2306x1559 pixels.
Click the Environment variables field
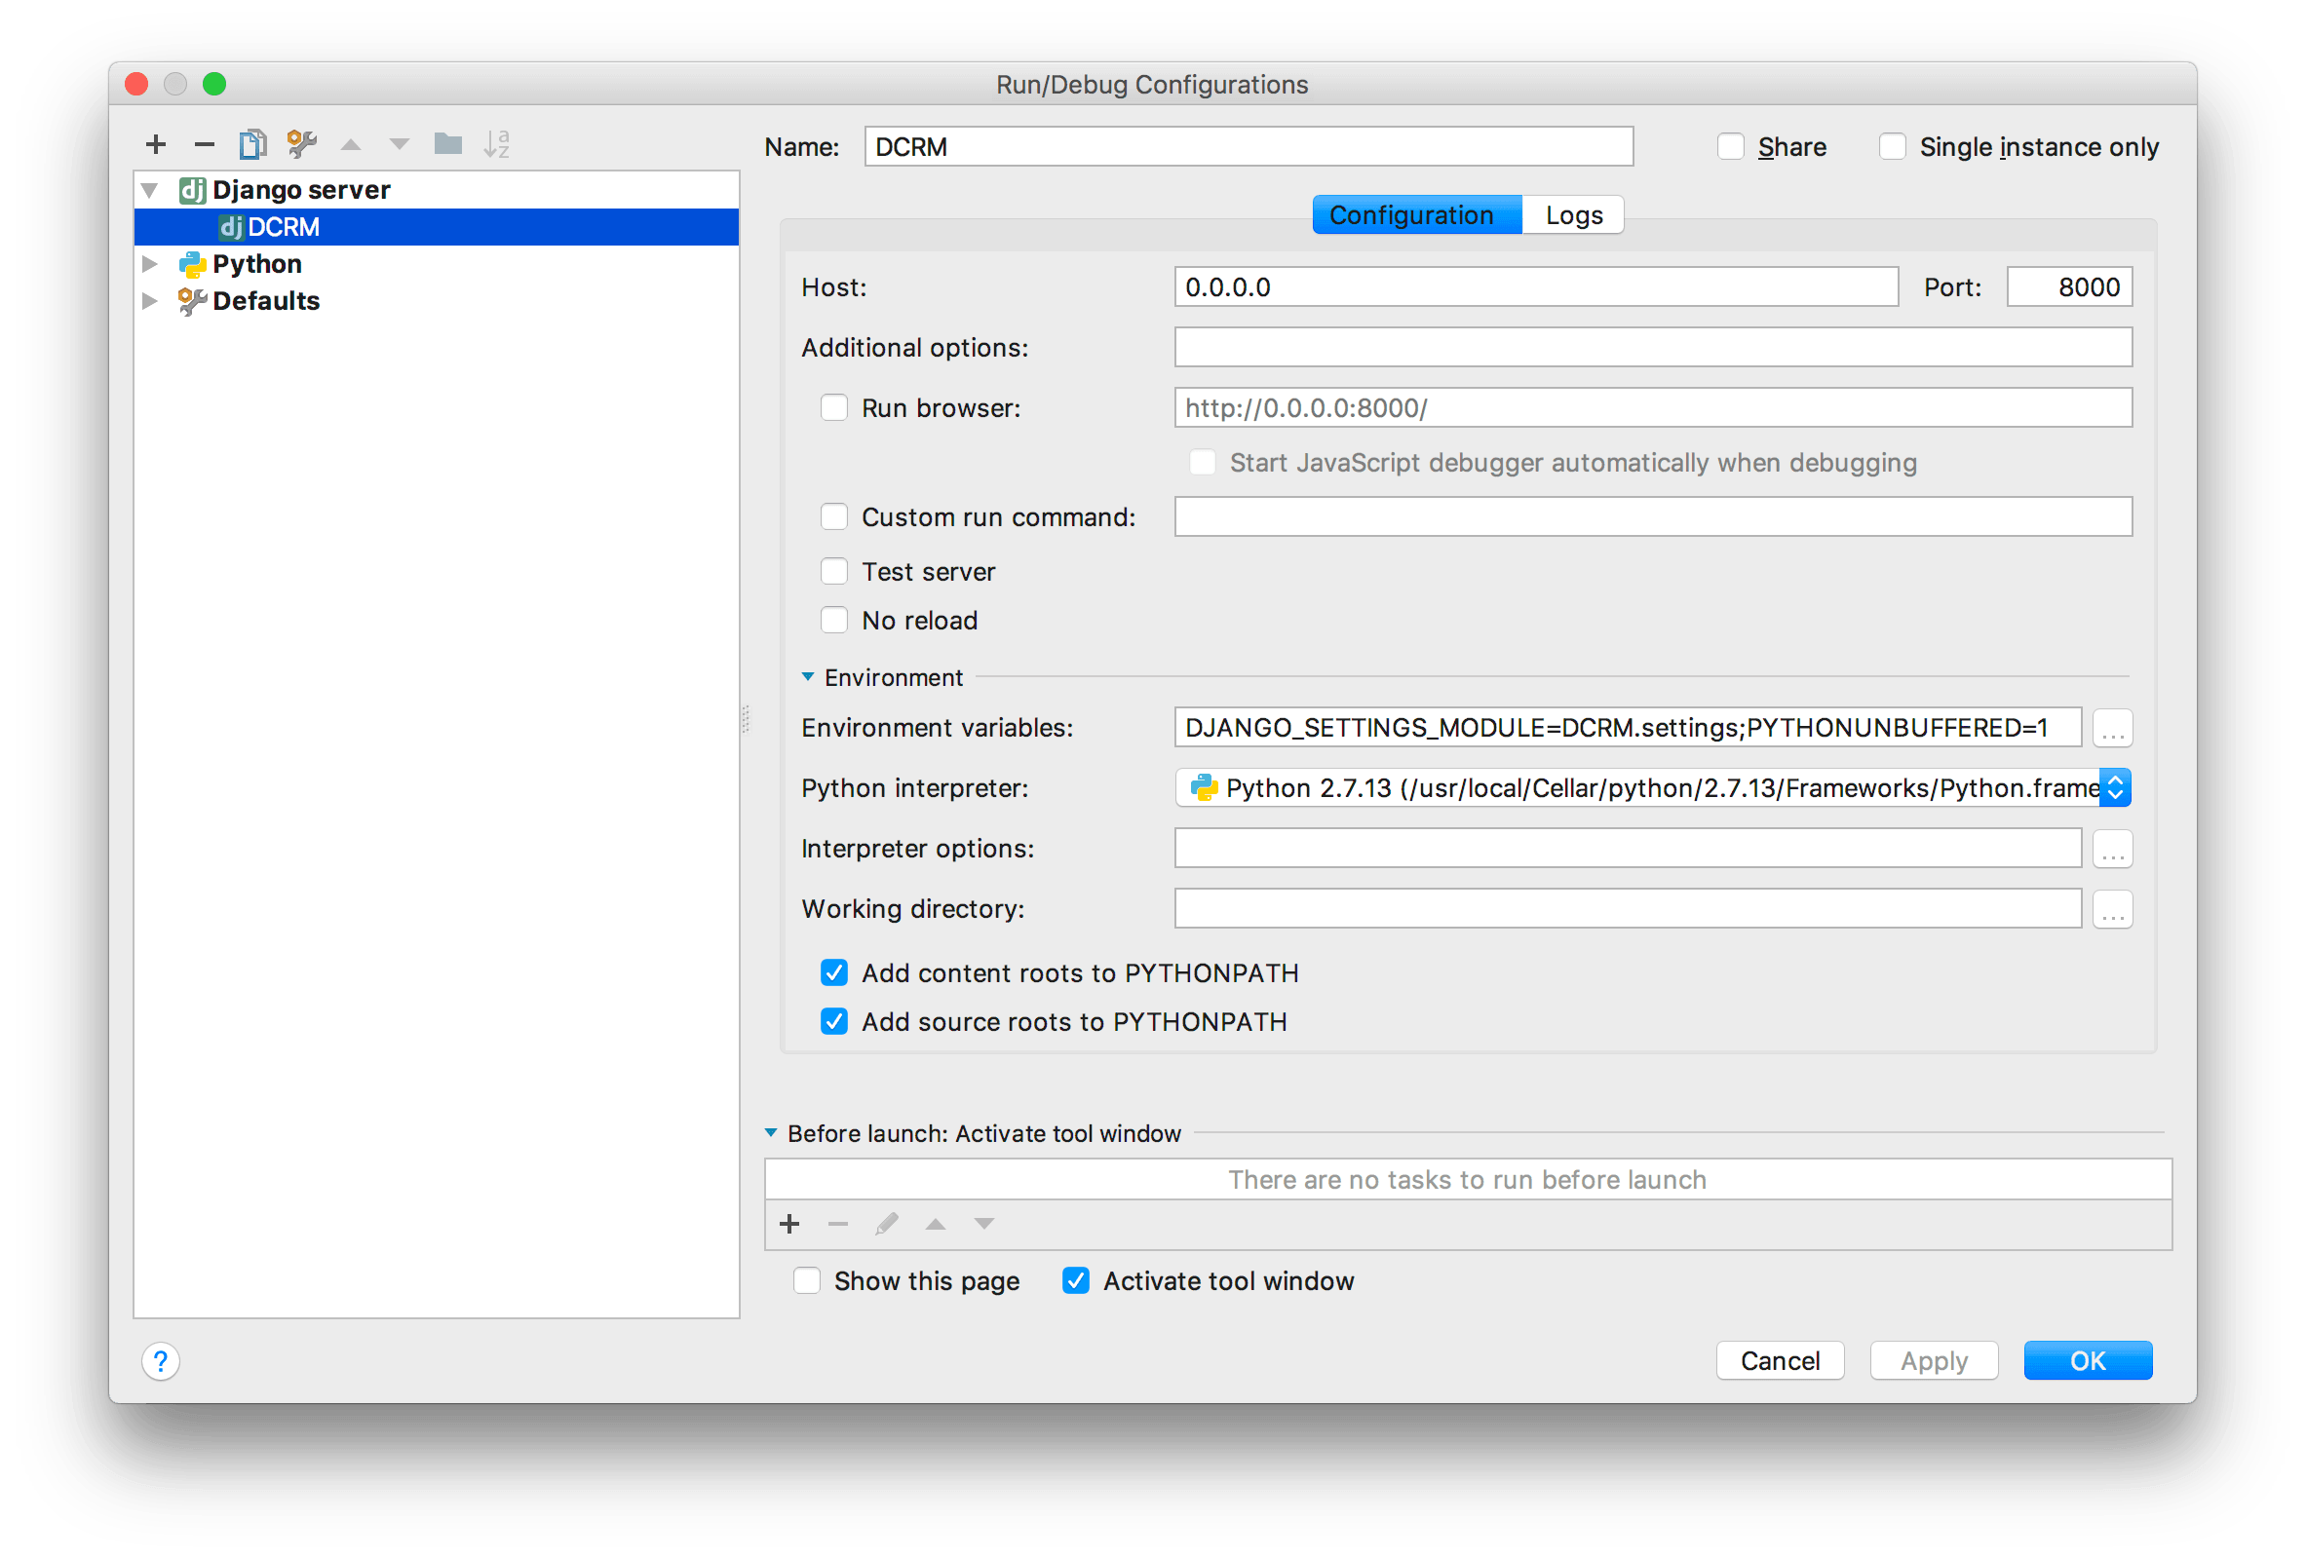pos(1628,728)
